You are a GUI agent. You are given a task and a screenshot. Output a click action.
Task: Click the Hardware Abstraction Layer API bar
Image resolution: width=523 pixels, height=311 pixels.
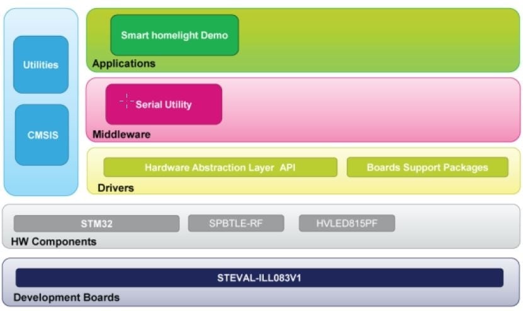click(x=220, y=167)
